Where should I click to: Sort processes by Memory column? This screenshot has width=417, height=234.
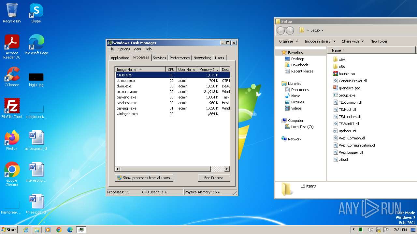point(209,69)
